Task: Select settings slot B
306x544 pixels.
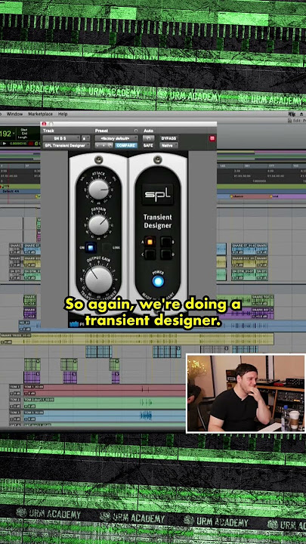Action: pos(166,242)
